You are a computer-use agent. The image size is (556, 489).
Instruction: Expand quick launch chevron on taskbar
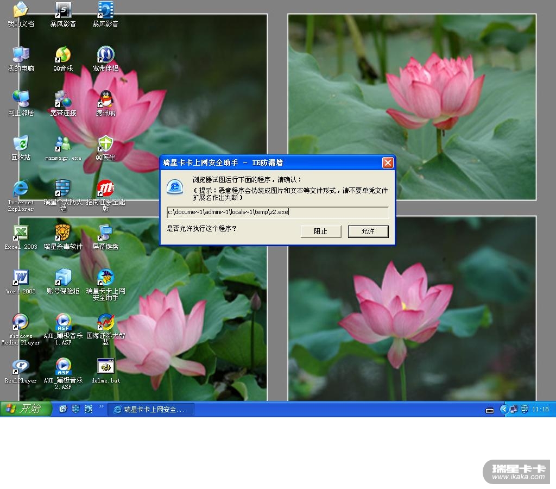point(102,406)
